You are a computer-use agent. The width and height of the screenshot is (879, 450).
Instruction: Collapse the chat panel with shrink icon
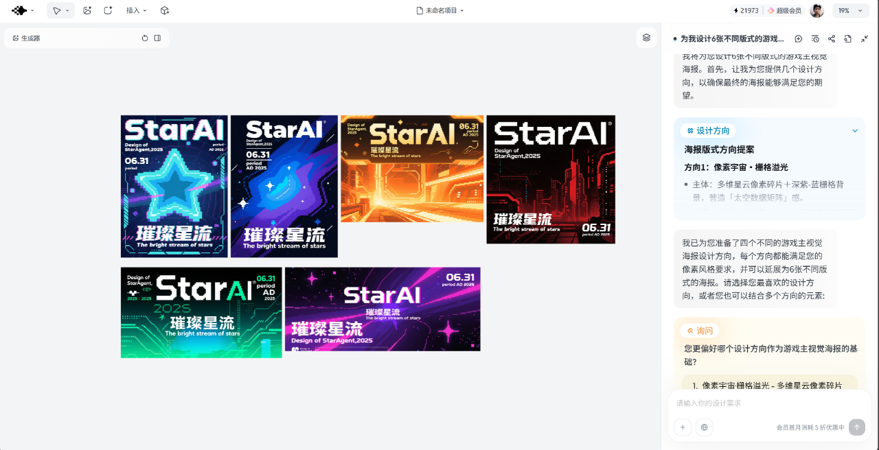point(865,39)
